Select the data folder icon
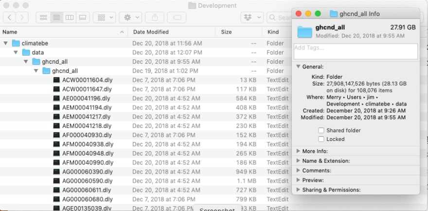Viewport: 428px width, 211px height. pos(26,52)
